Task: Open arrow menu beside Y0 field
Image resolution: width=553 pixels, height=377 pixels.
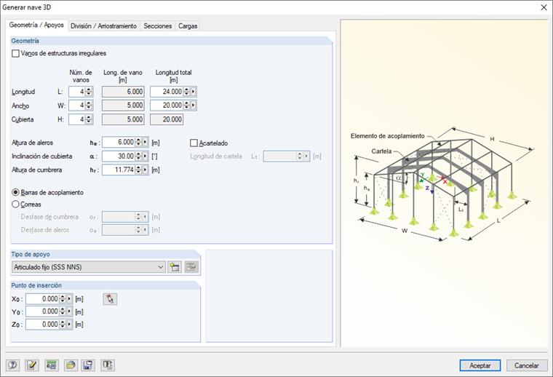Action: (69, 311)
